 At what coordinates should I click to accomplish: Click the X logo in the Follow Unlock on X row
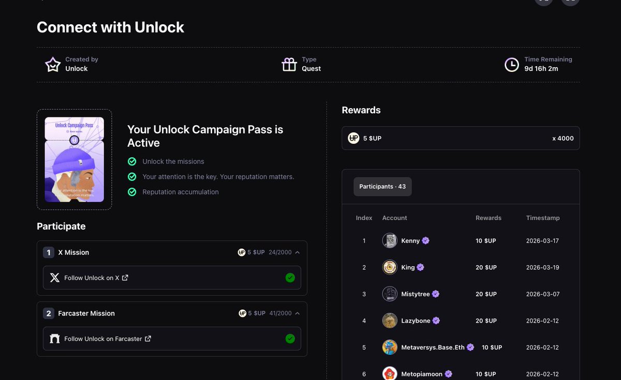click(55, 278)
